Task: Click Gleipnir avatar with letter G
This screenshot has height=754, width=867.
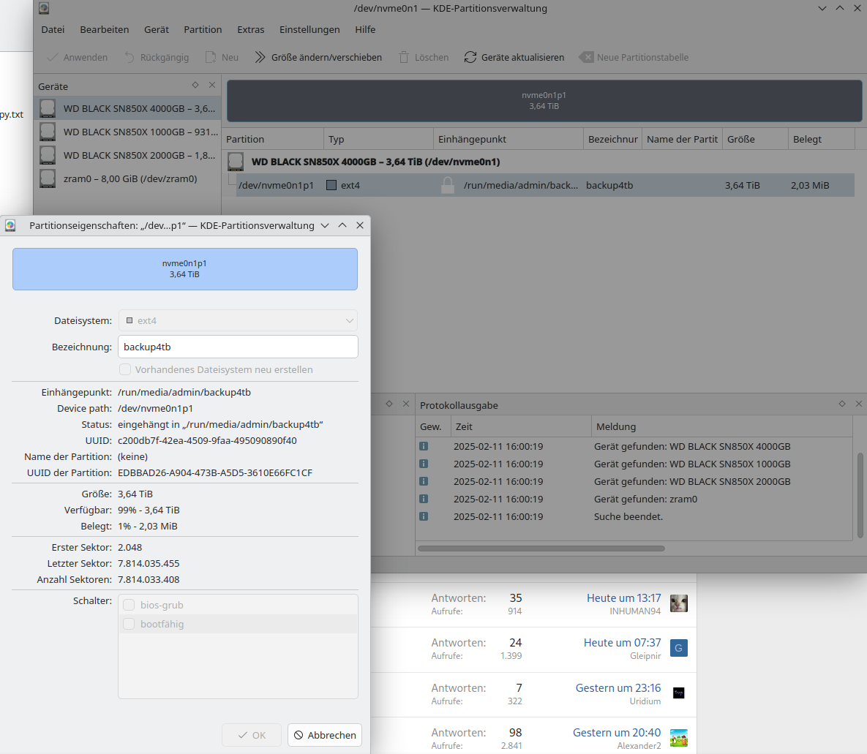Action: click(x=679, y=648)
